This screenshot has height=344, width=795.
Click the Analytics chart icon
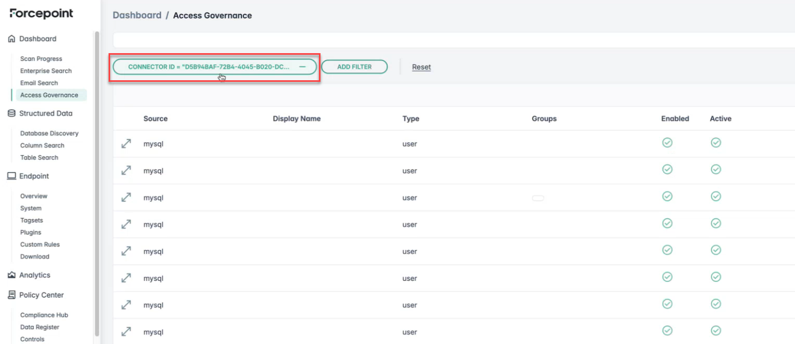(x=11, y=275)
